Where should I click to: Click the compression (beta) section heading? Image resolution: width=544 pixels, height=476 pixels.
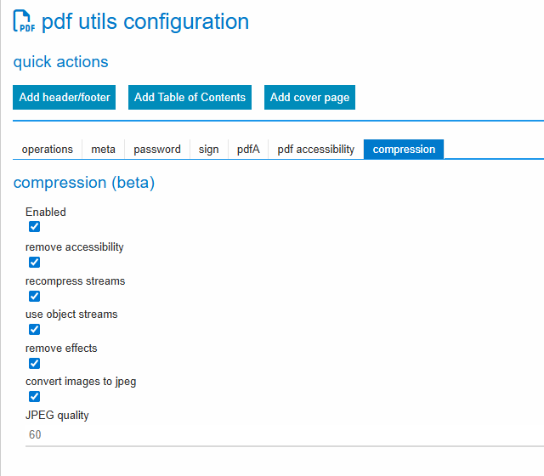(x=84, y=182)
